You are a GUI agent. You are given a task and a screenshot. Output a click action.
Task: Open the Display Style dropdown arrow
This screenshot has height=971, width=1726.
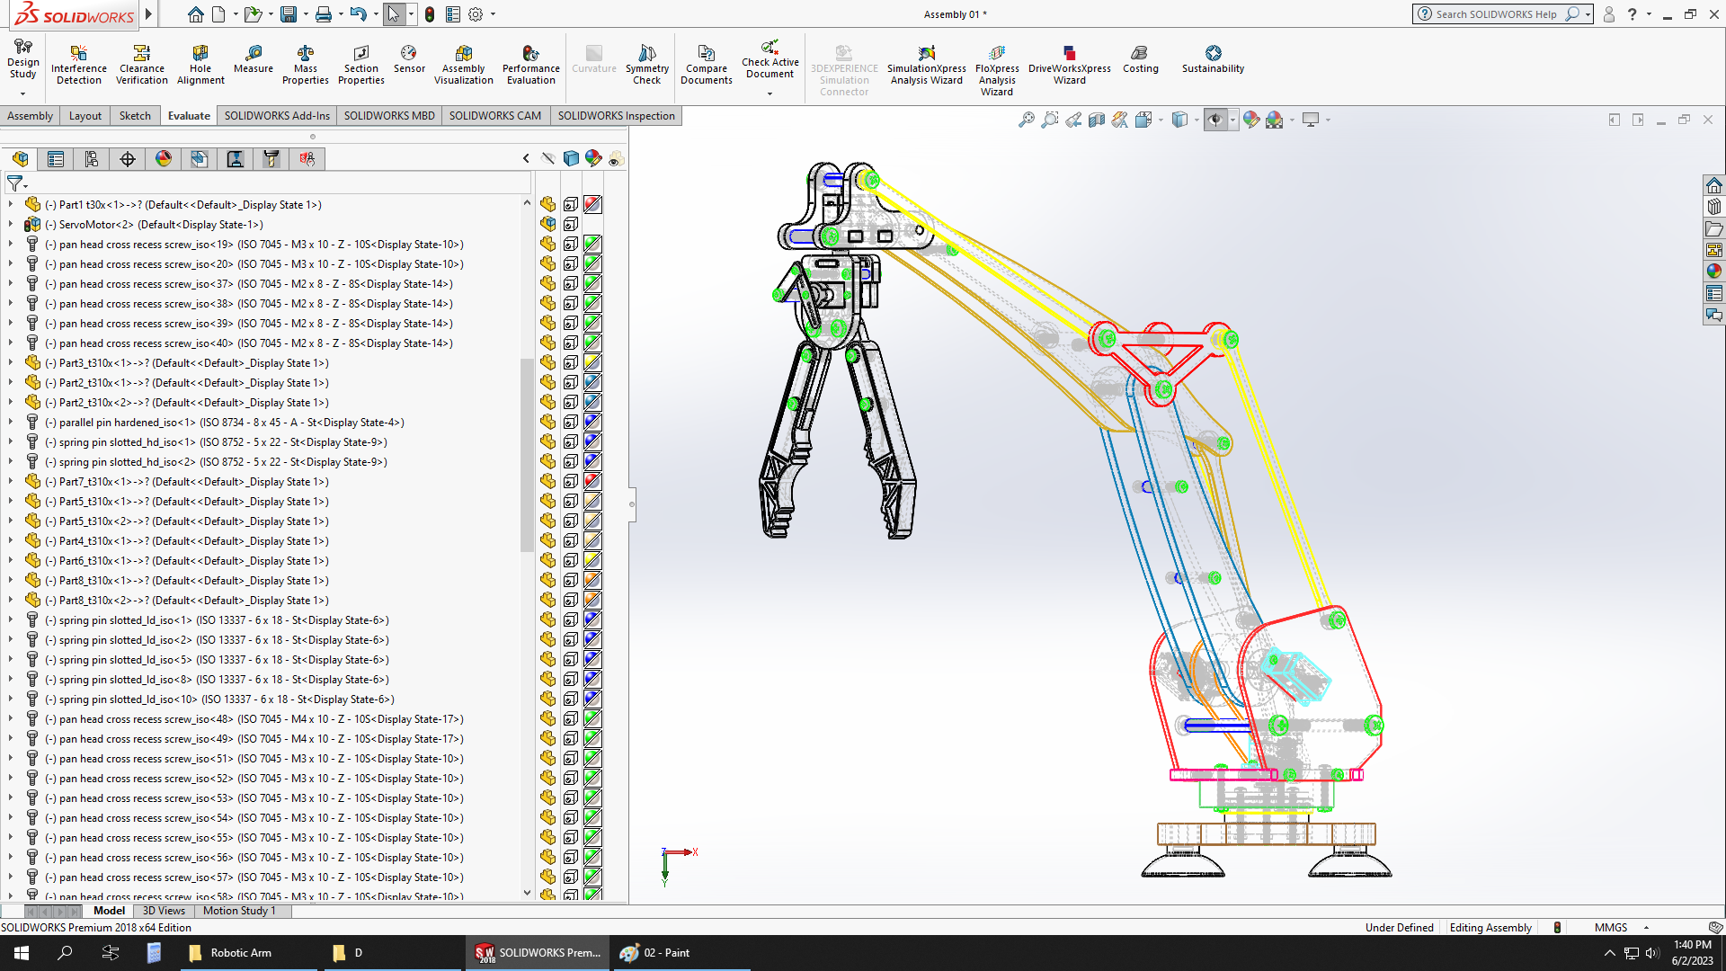click(x=1197, y=120)
